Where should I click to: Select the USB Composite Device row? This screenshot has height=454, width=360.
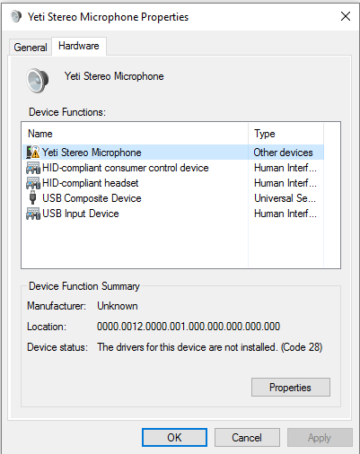click(x=173, y=198)
